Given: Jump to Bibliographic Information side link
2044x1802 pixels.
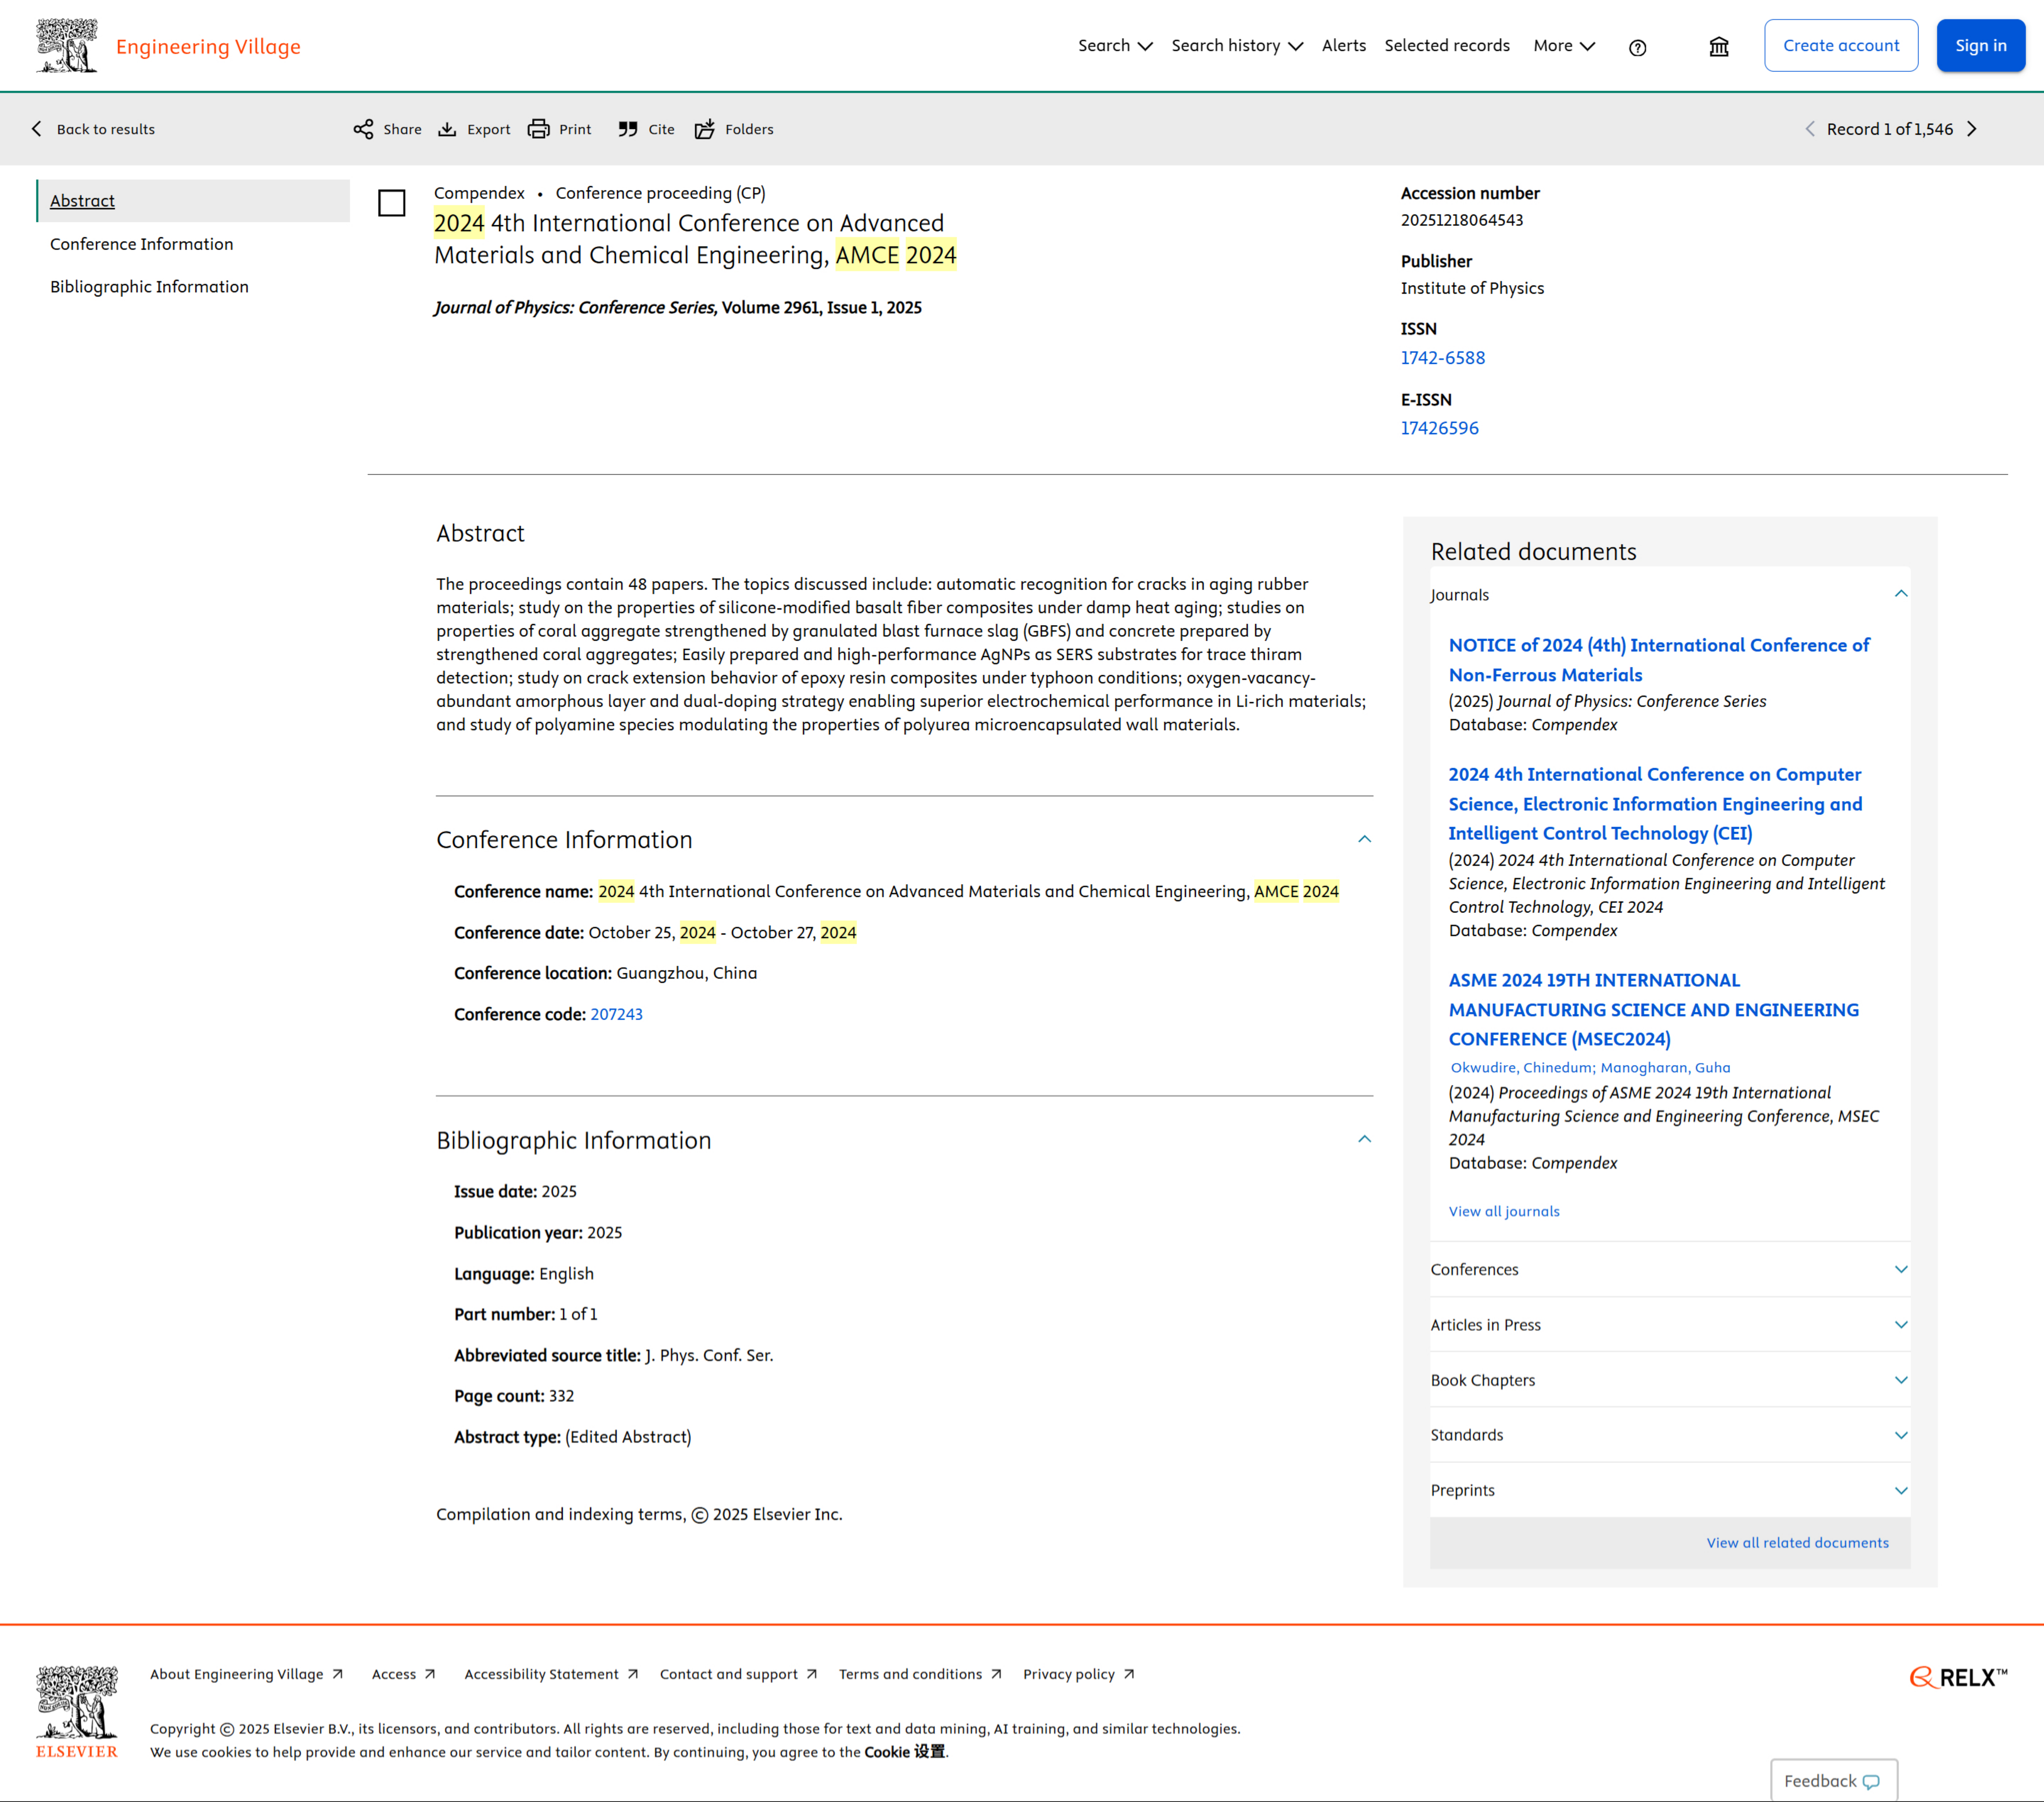Looking at the screenshot, I should [149, 287].
